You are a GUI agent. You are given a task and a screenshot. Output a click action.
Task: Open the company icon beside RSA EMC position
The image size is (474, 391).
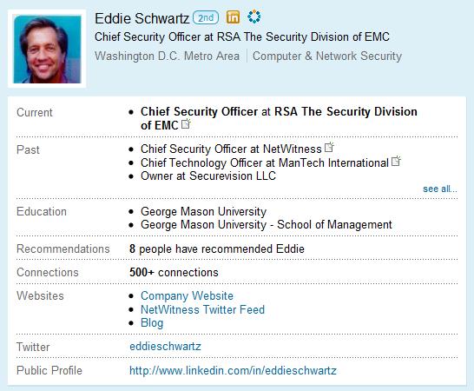click(186, 123)
